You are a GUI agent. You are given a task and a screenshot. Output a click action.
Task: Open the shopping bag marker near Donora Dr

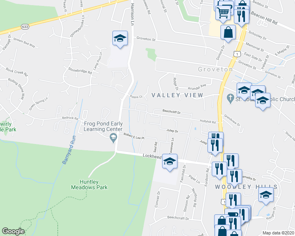228,33
